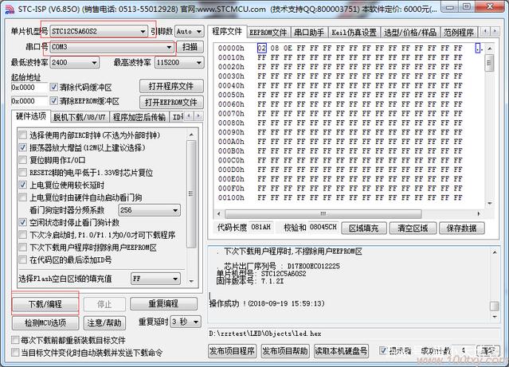Toggle 选择使用内部IRC时钟 checkbox

(x=23, y=135)
